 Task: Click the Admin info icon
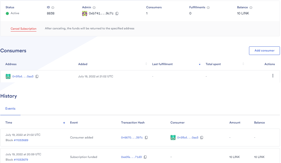point(94,7)
